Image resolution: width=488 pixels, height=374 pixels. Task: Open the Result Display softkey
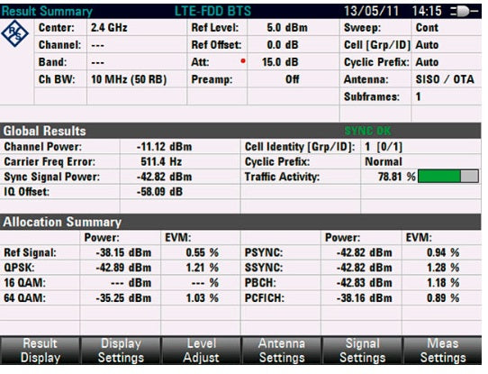(x=41, y=351)
